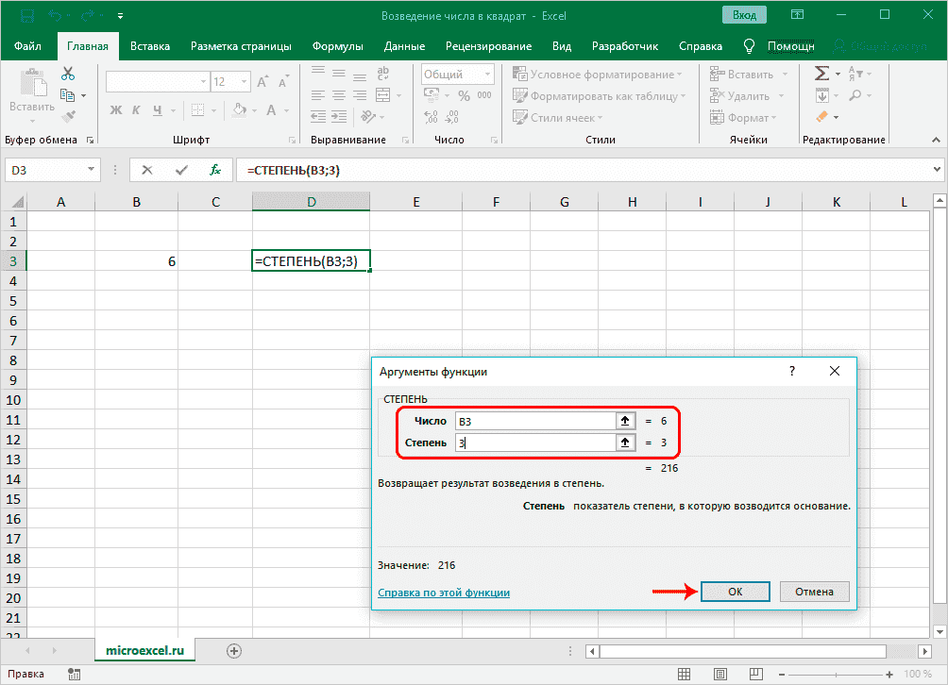Add a new sheet with plus icon

click(x=234, y=650)
